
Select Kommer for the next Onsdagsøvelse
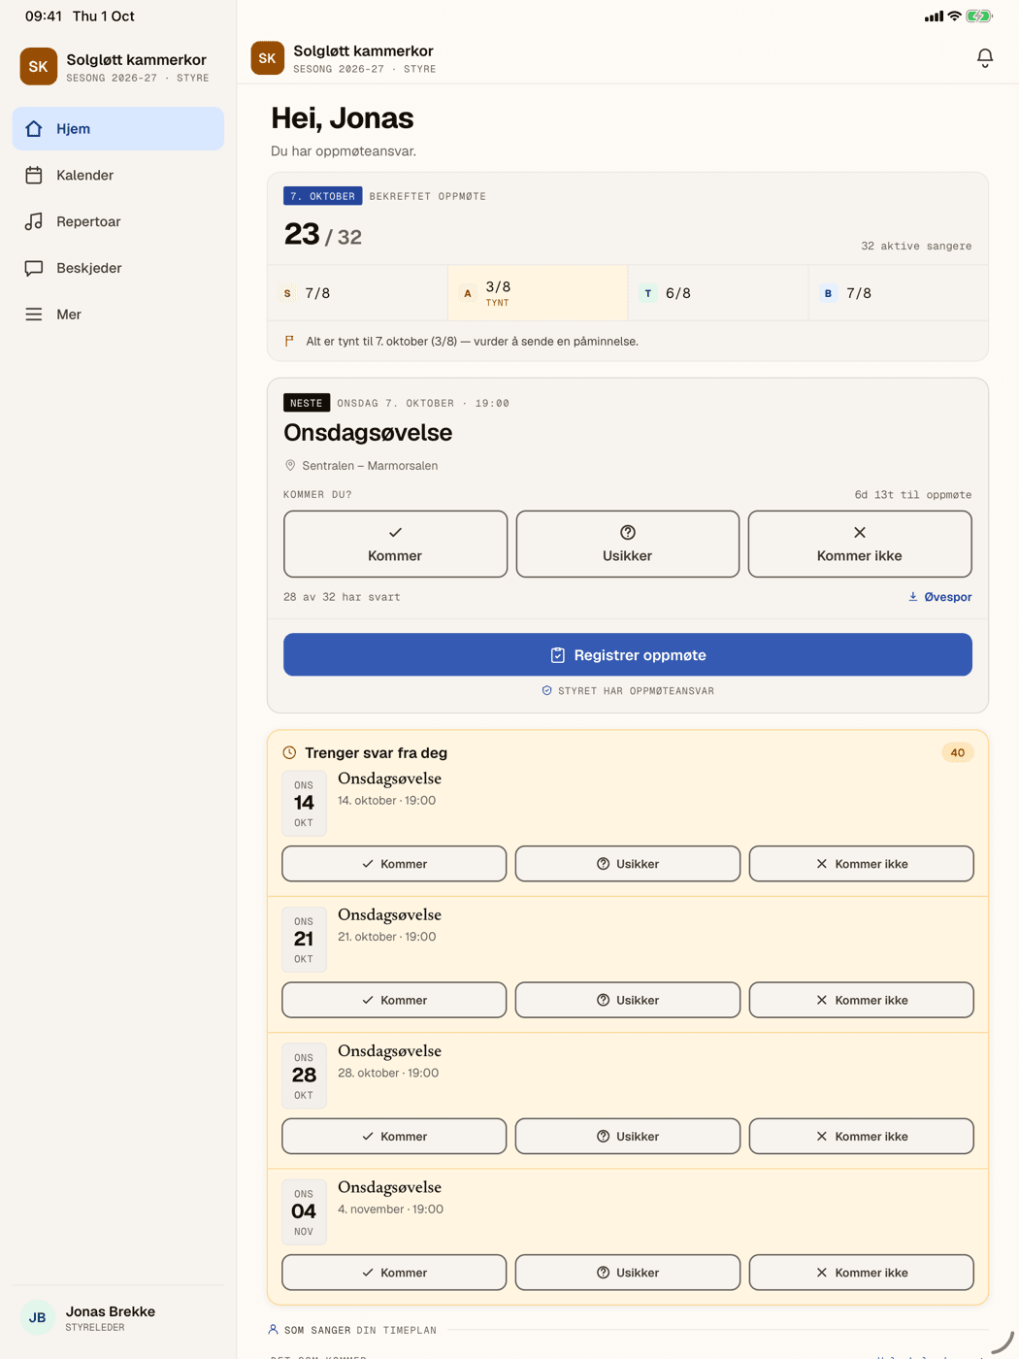click(x=395, y=544)
